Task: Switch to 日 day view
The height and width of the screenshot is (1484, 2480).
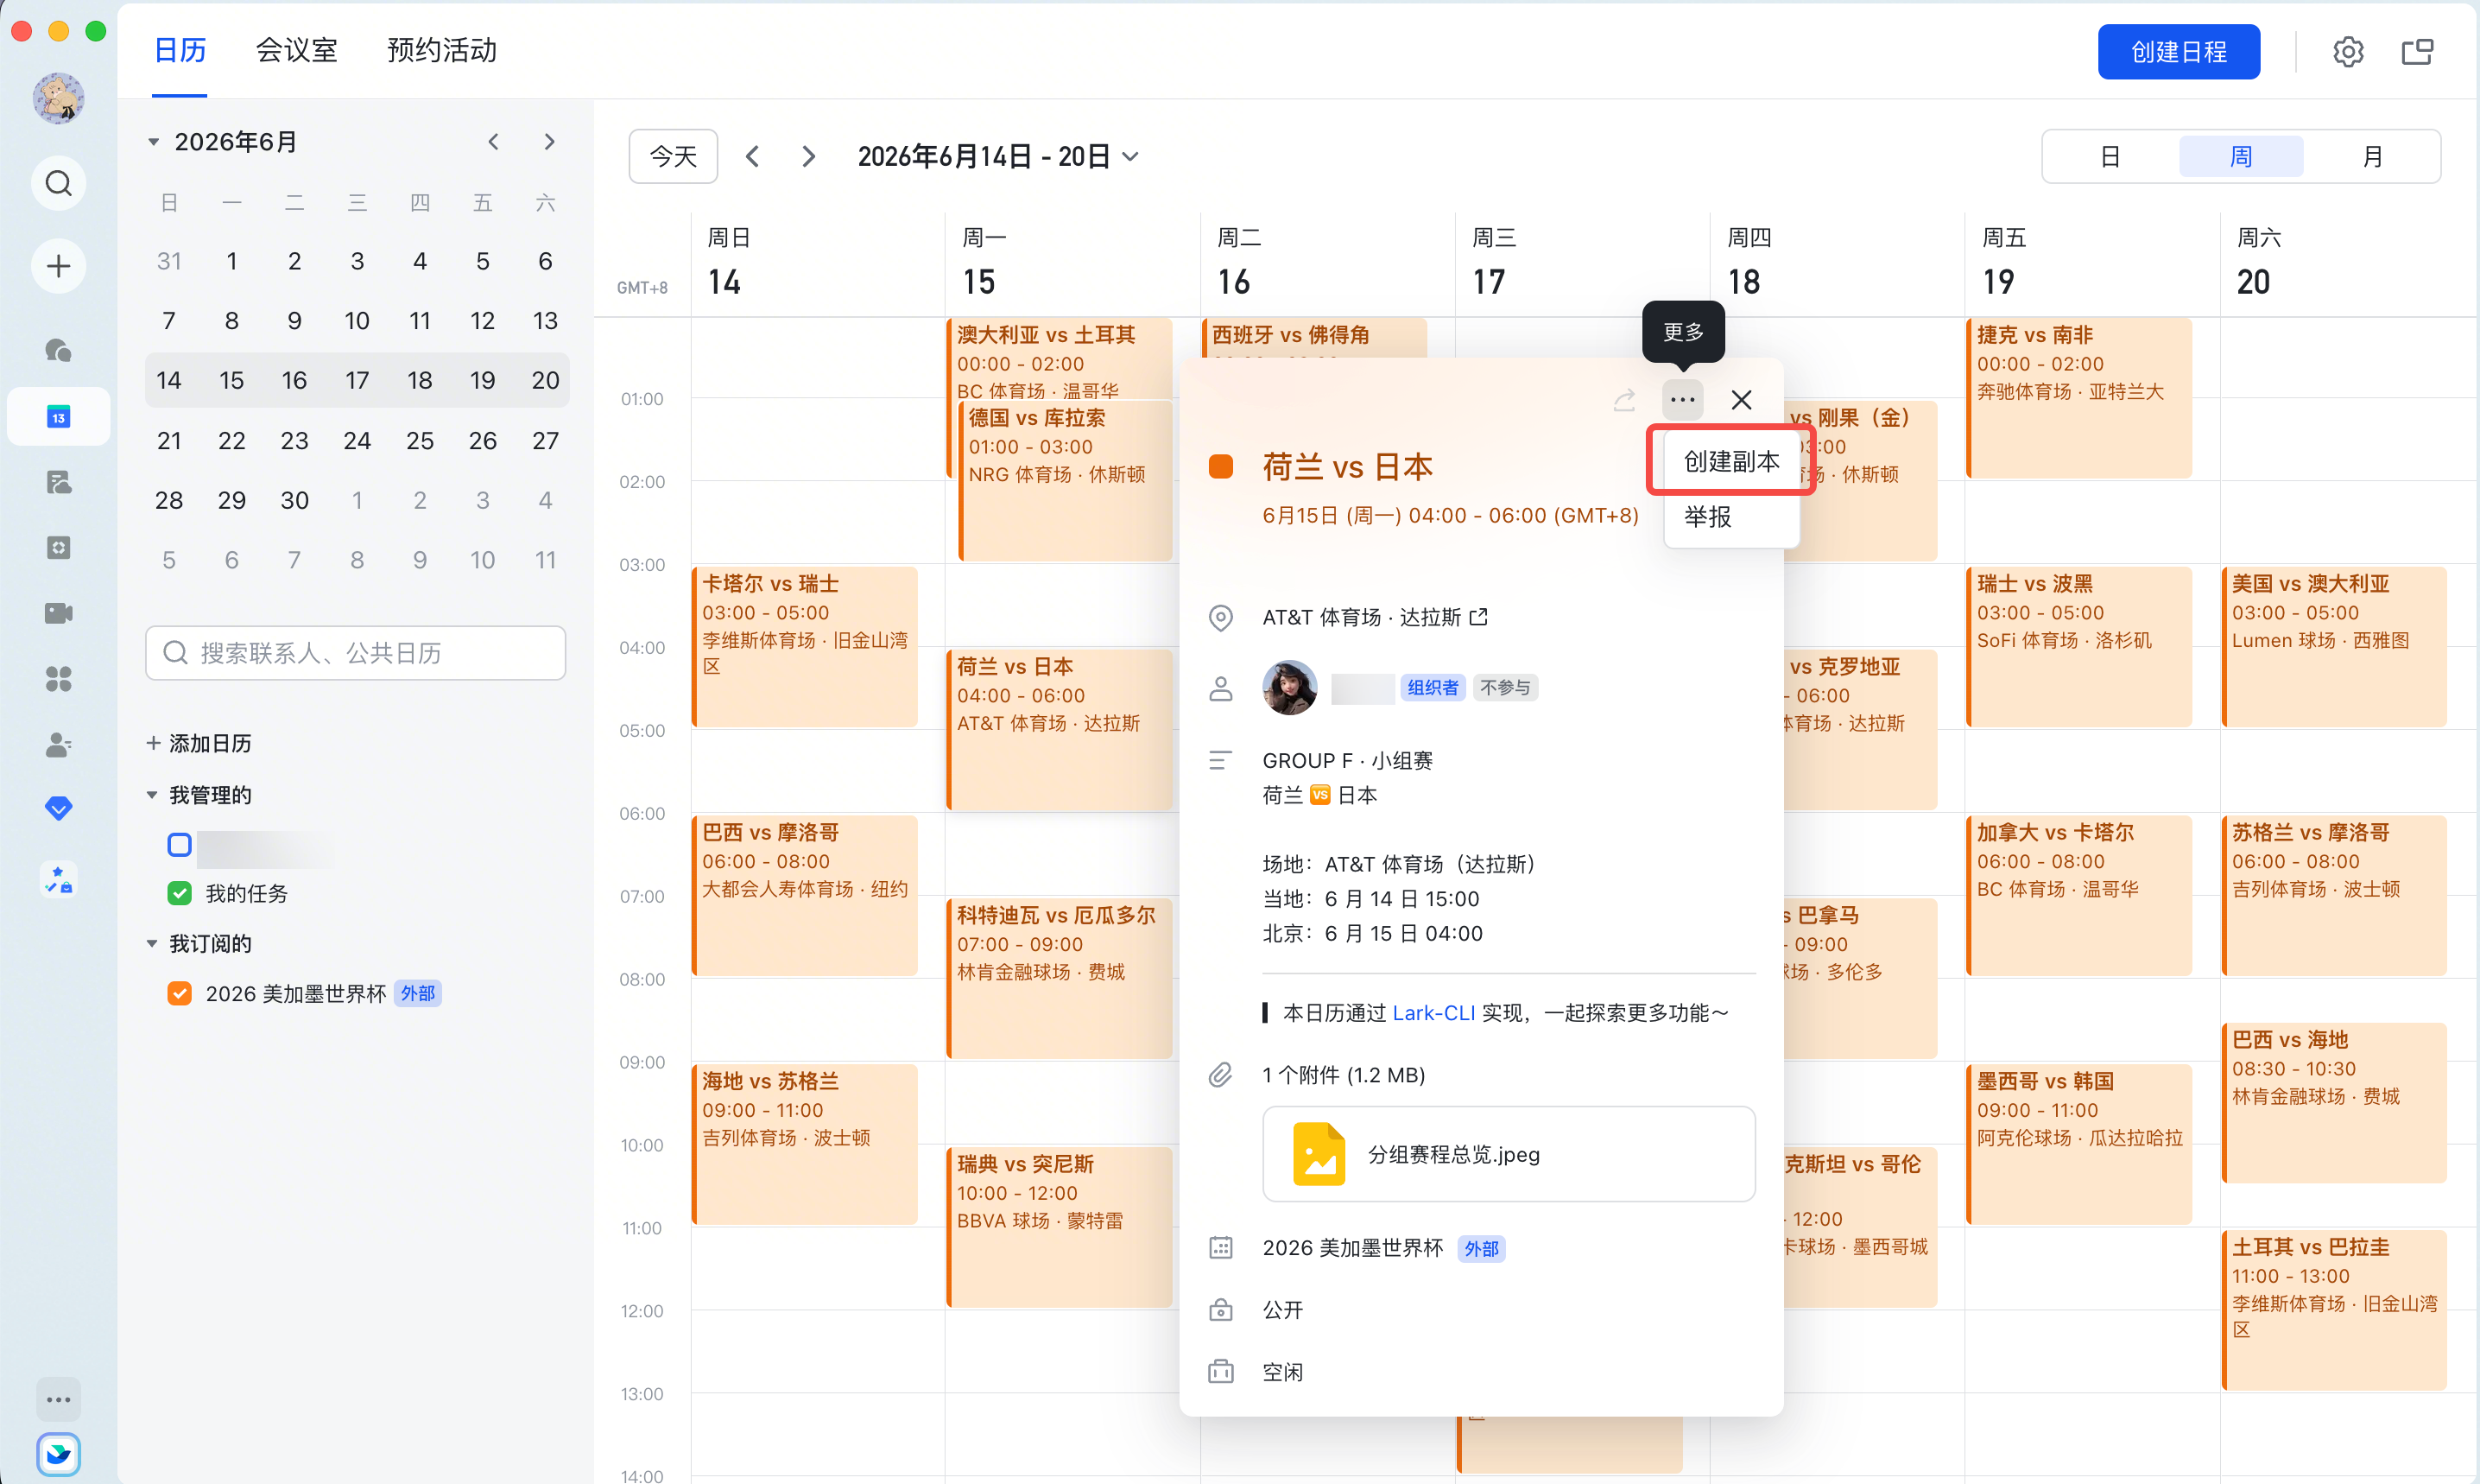Action: point(2110,157)
